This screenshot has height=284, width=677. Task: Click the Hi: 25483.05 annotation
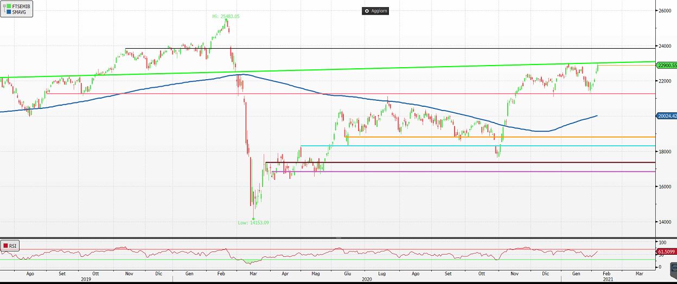click(x=226, y=17)
